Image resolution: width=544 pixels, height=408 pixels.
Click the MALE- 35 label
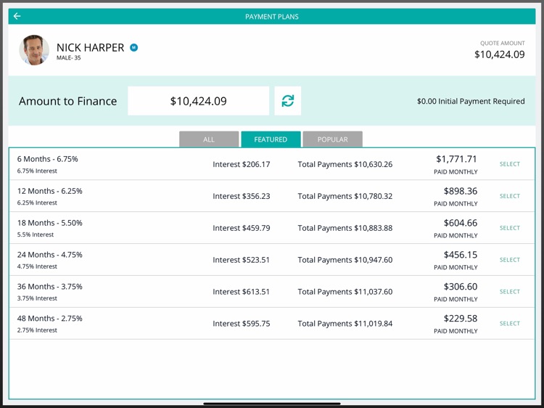(69, 57)
